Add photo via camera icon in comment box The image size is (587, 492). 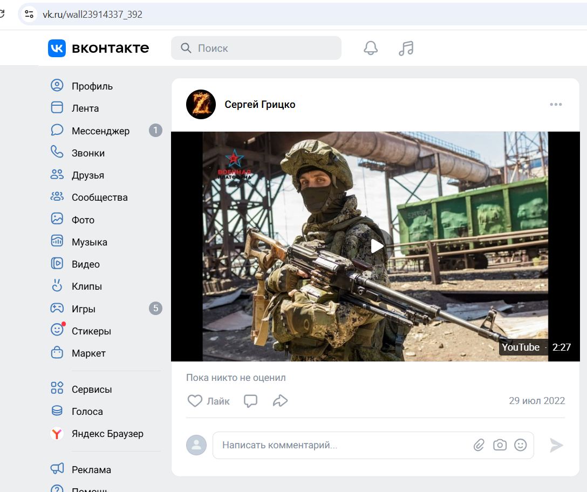click(x=500, y=445)
